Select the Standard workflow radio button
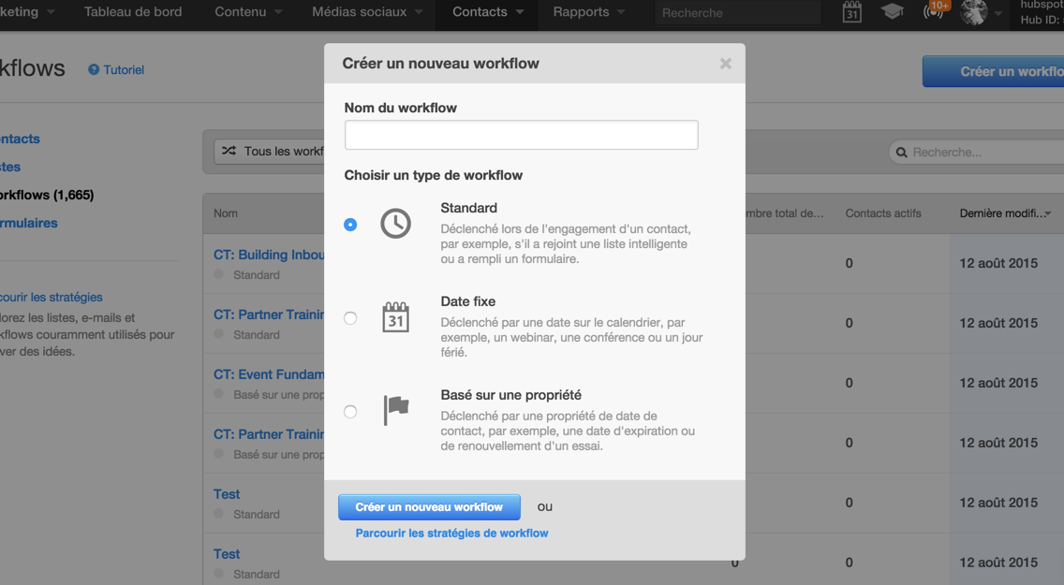 pyautogui.click(x=350, y=225)
